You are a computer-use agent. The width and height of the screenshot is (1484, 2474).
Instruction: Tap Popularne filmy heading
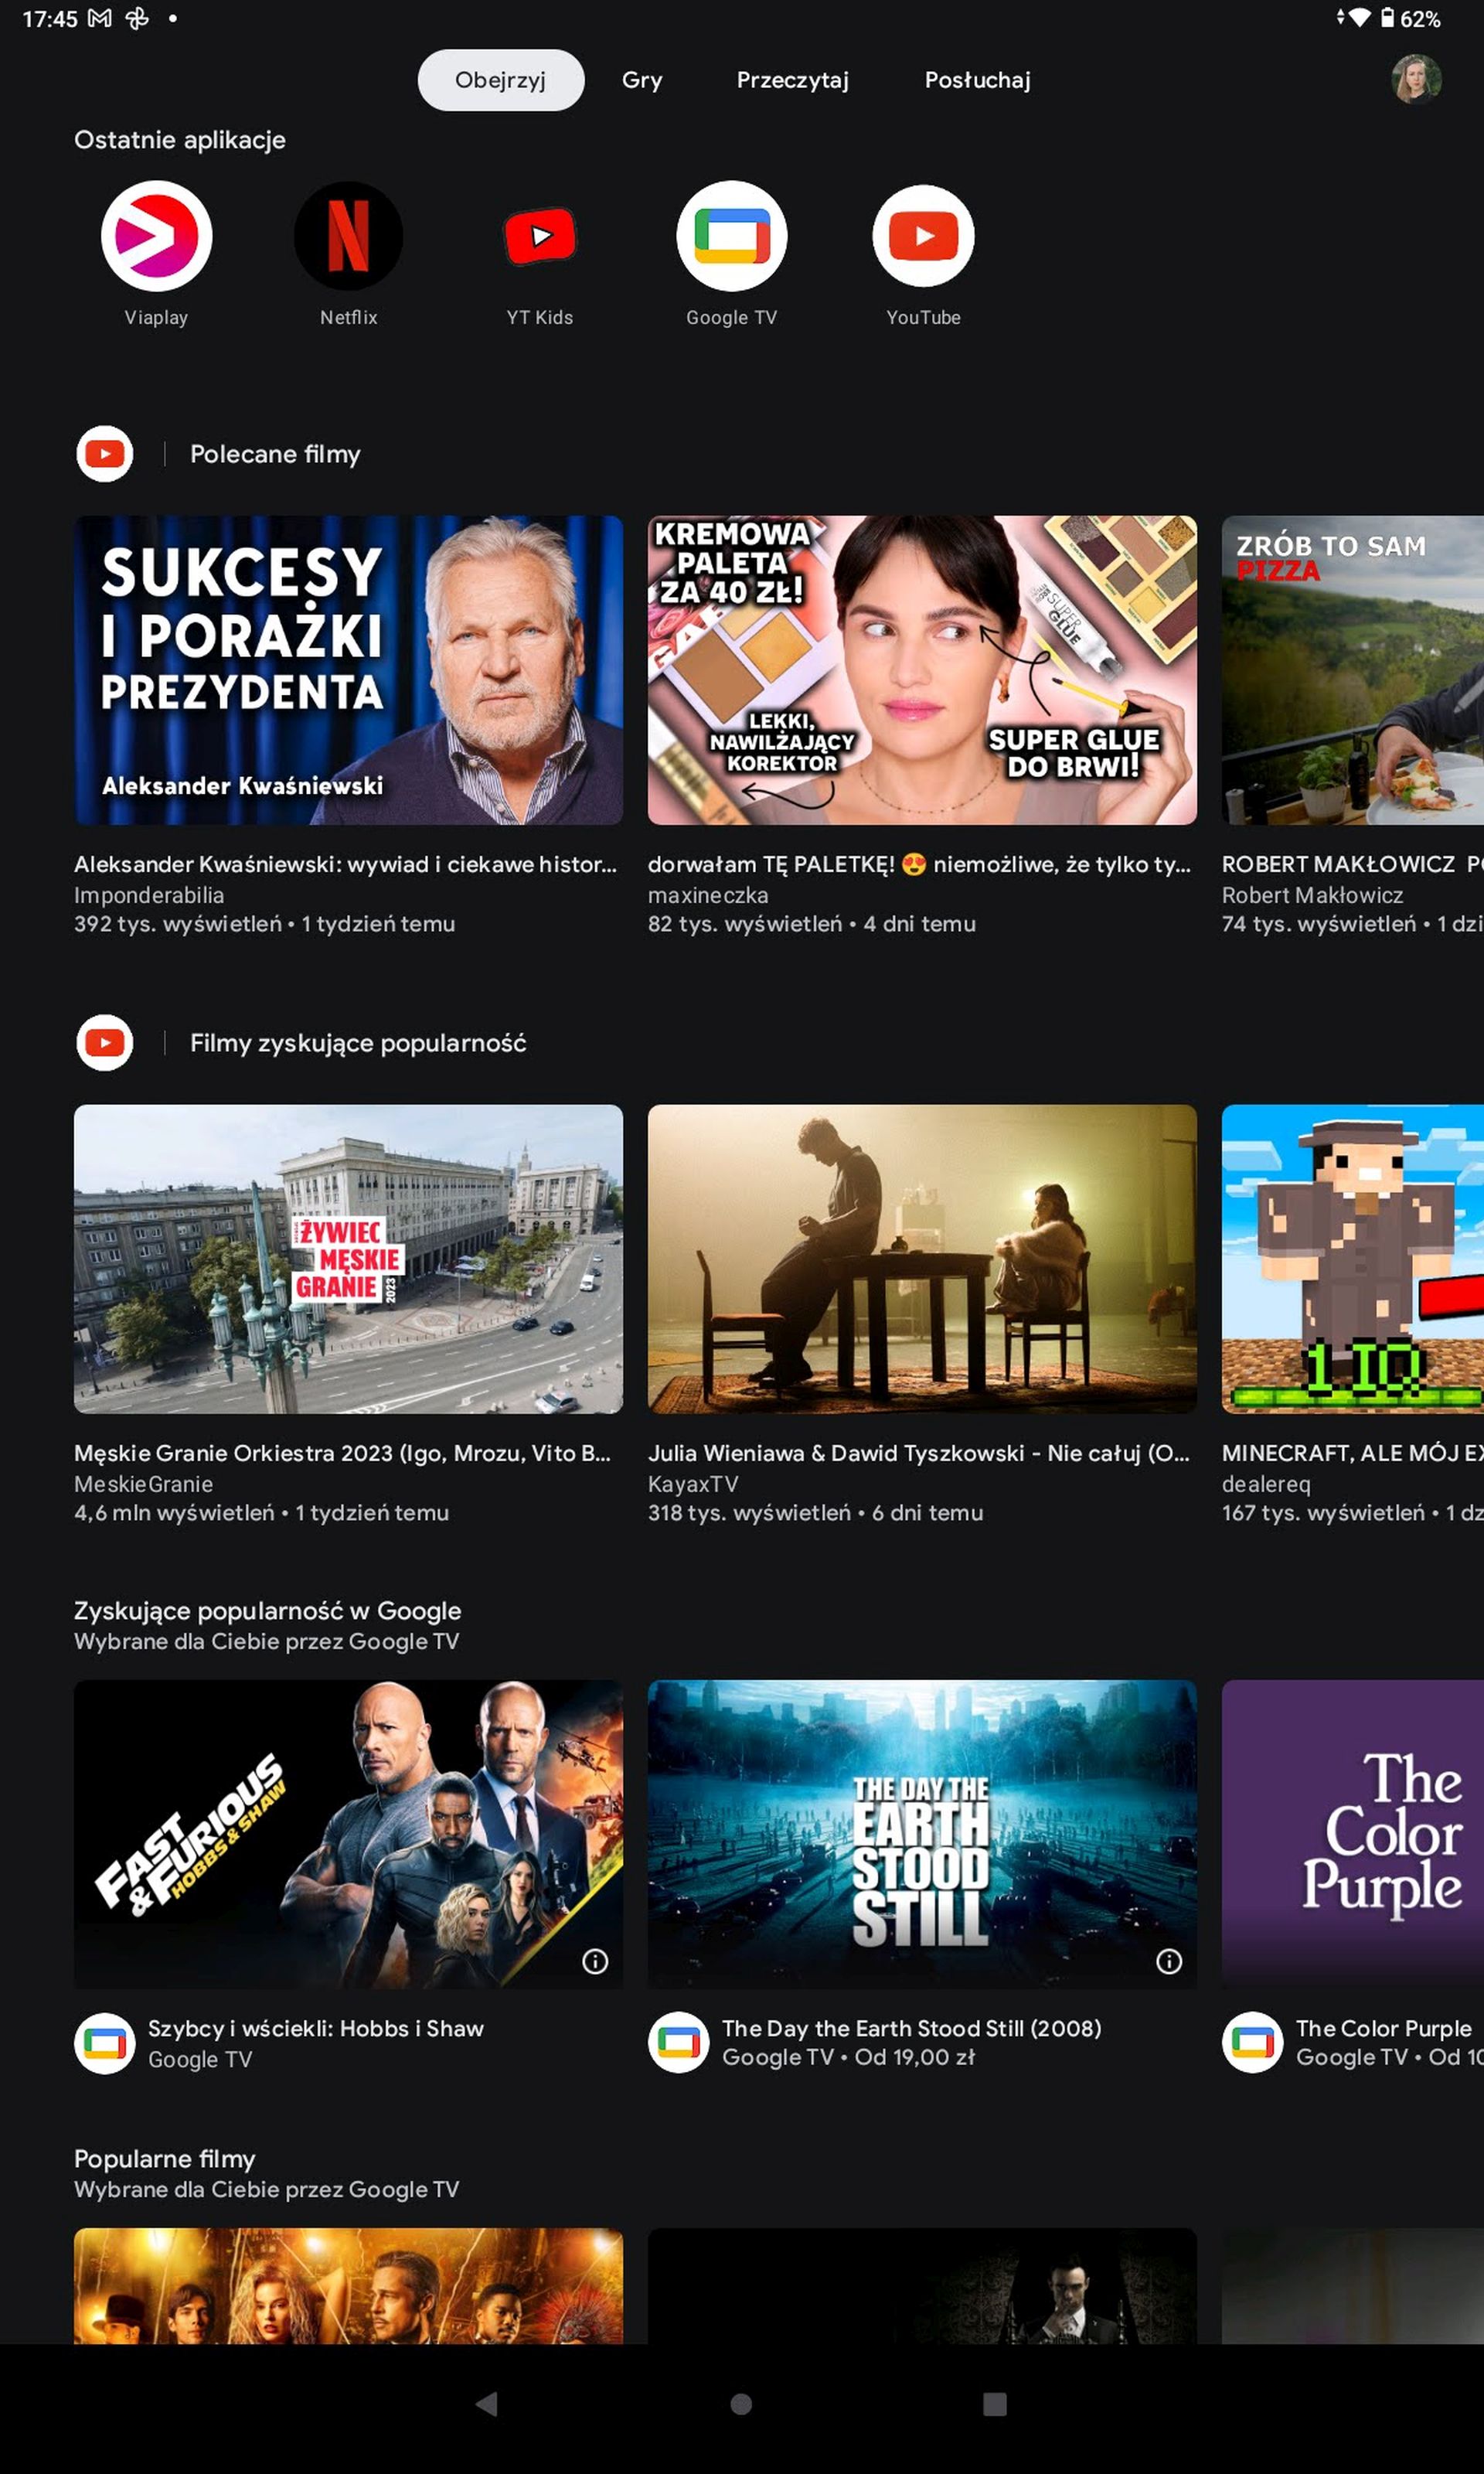click(165, 2159)
